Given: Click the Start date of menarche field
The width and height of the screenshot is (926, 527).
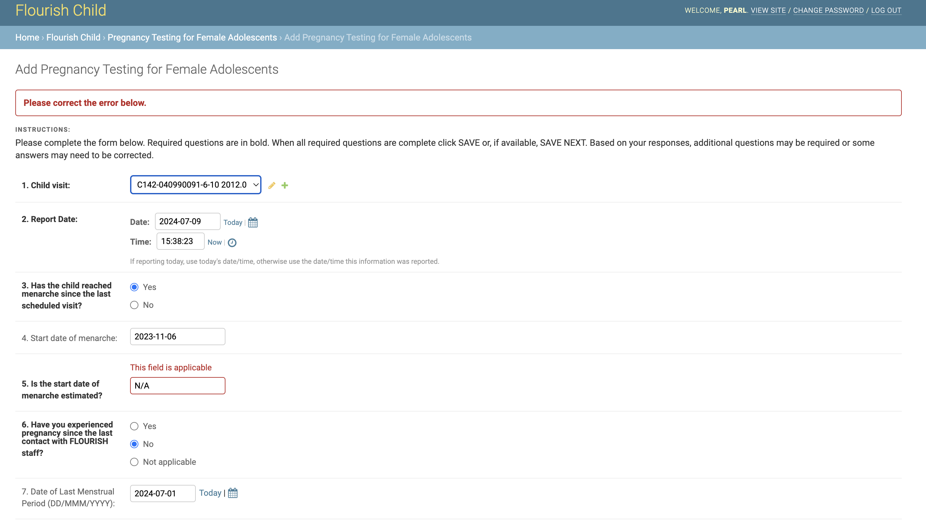Looking at the screenshot, I should (x=178, y=337).
